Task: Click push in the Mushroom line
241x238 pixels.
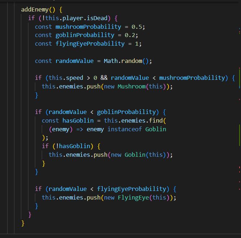Action: [x=94, y=87]
